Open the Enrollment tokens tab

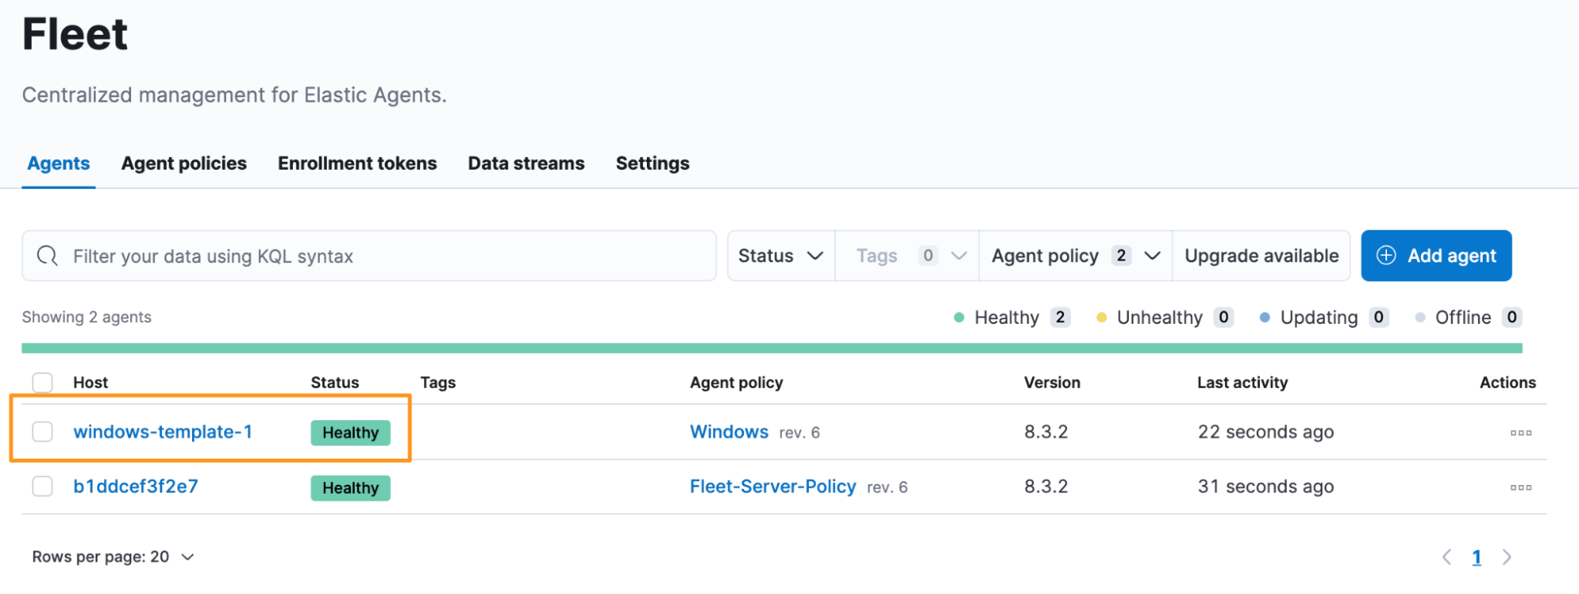pos(357,164)
